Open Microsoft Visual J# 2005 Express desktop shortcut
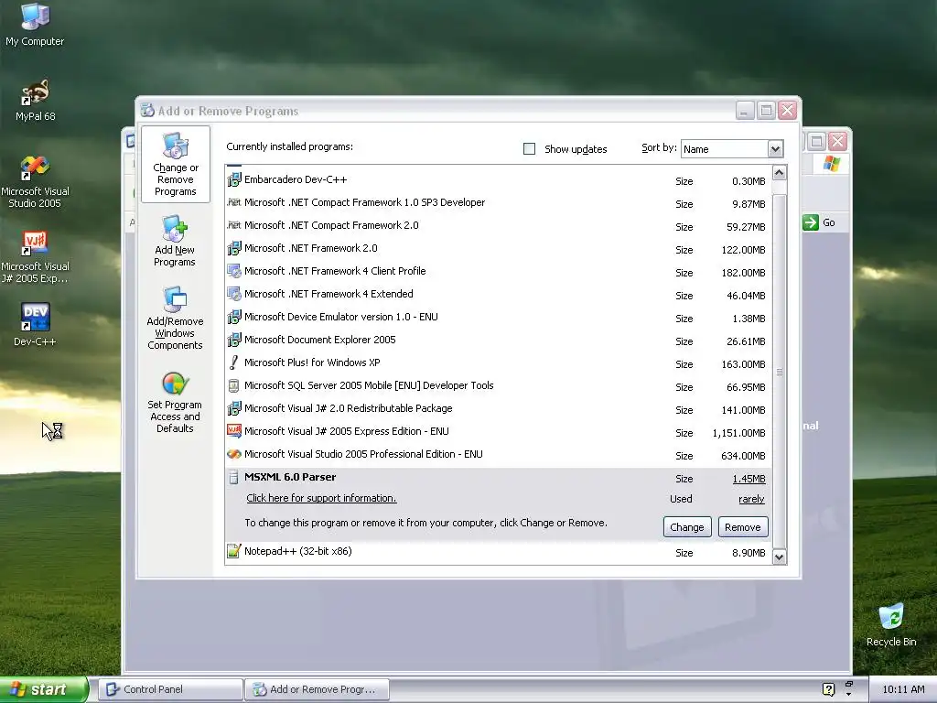The height and width of the screenshot is (703, 937). click(x=35, y=256)
